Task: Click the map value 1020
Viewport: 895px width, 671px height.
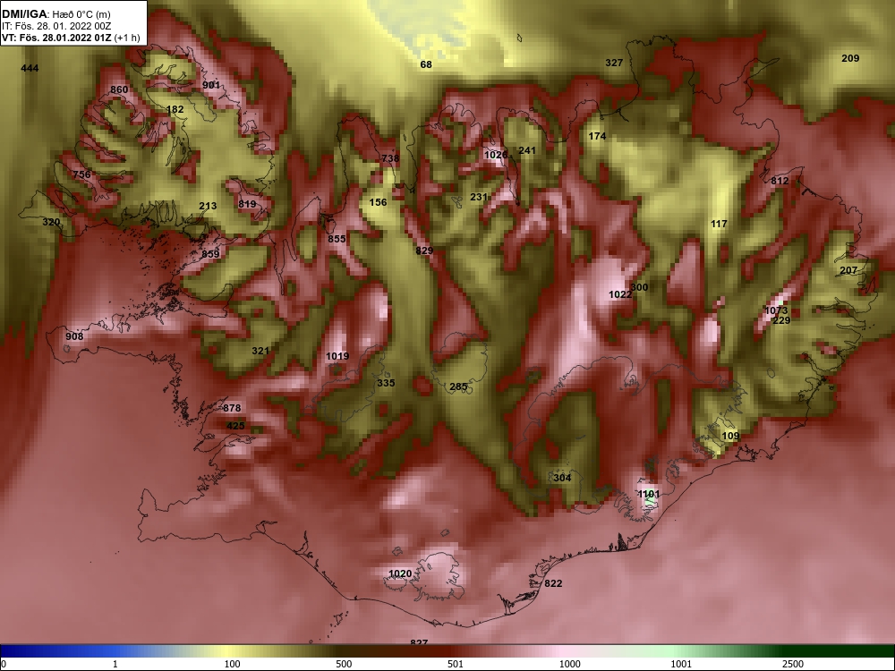Action: tap(400, 574)
